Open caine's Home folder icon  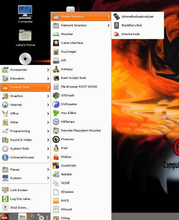coord(25,38)
